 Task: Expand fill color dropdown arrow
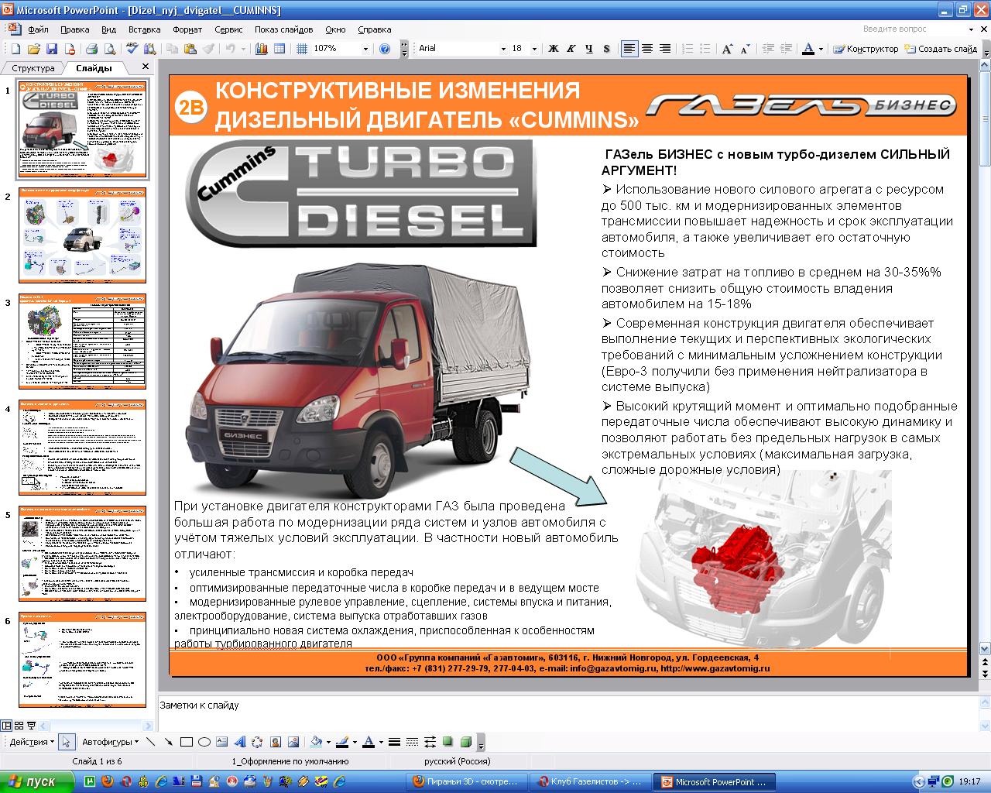(x=328, y=742)
